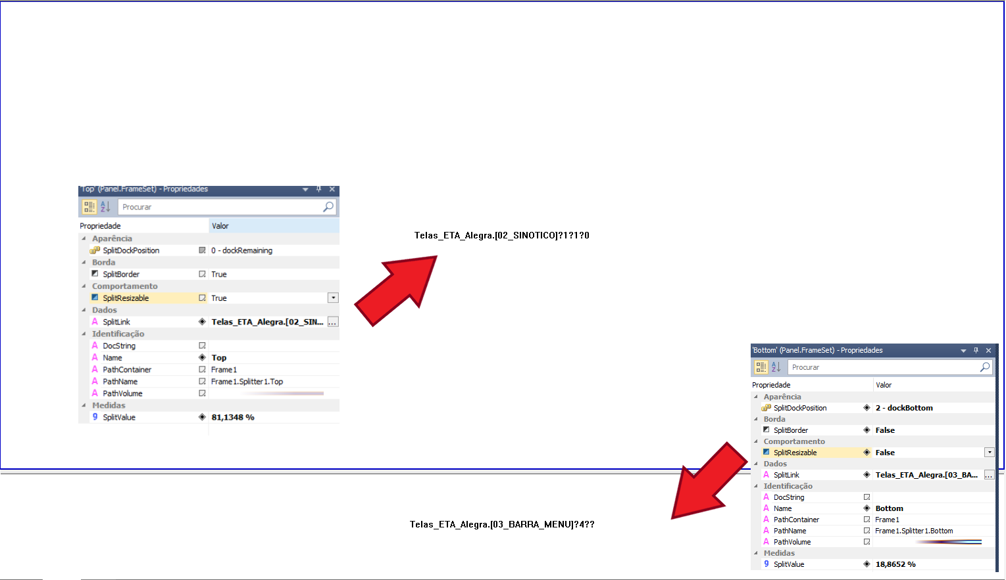Screen dimensions: 1006x580
Task: Click SplitLink ellipsis button in Bottom panel
Action: 989,475
